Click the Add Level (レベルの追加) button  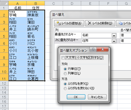click(69, 23)
